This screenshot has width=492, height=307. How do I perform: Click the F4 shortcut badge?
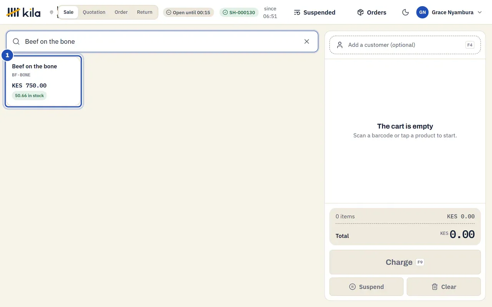[x=470, y=45]
